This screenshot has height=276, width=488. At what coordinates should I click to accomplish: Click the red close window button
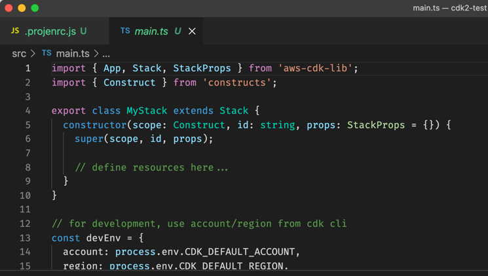point(9,8)
